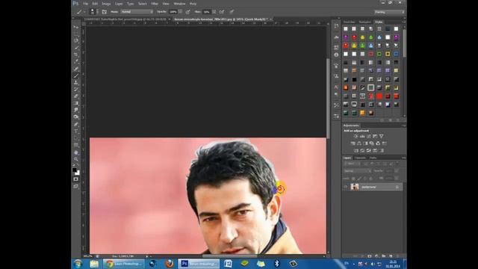Switch to the first document tab
Image resolution: width=478 pixels, height=269 pixels.
[x=126, y=19]
